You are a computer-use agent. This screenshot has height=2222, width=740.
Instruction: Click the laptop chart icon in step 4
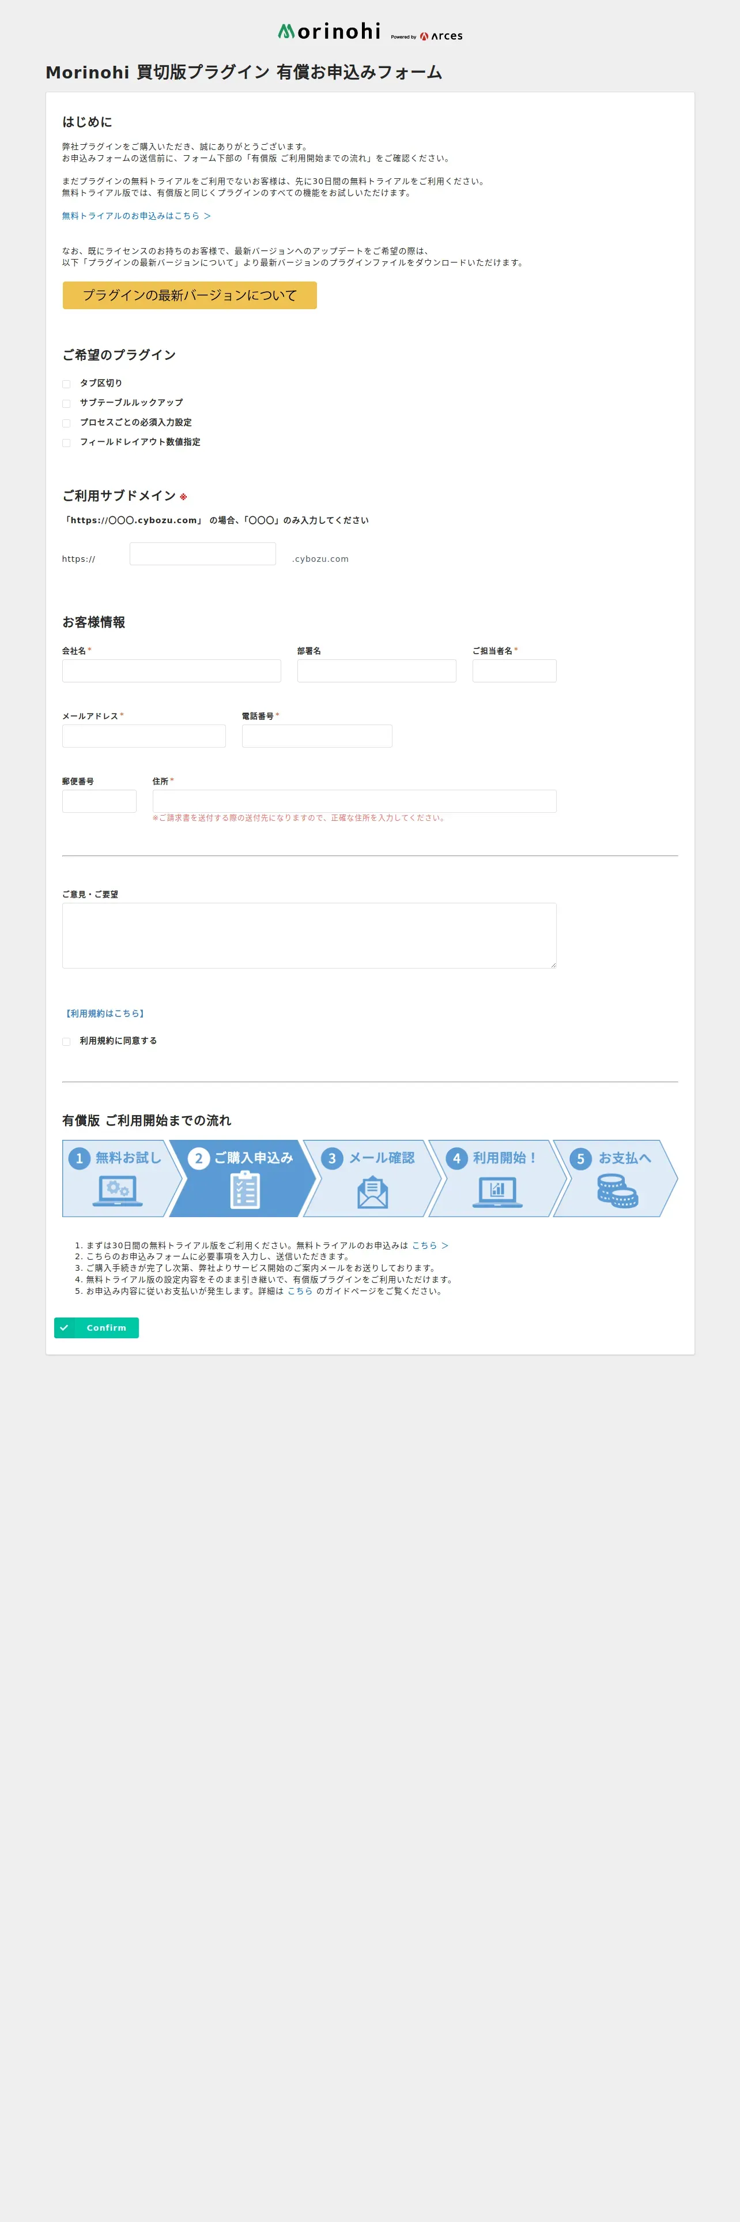(x=497, y=1192)
